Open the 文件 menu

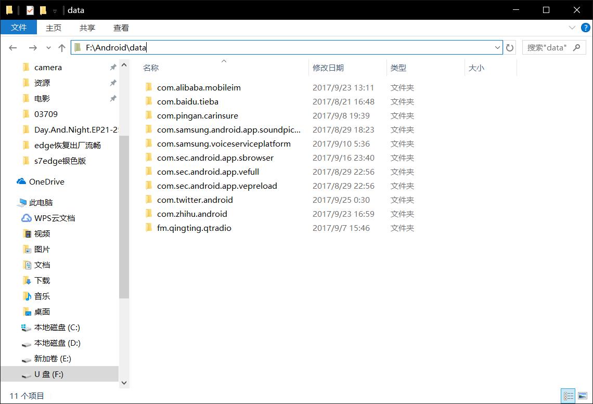(19, 28)
